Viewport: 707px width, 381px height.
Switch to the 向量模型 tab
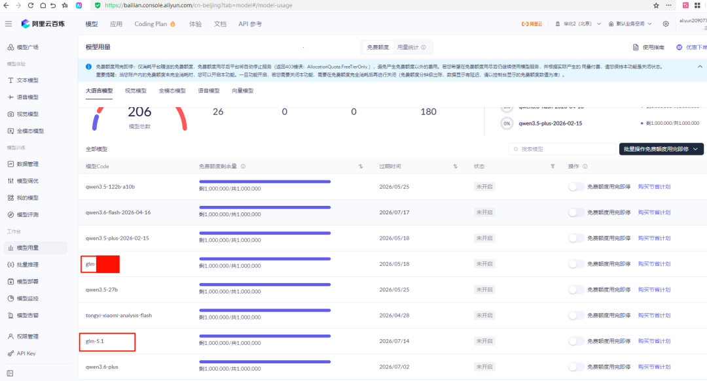click(x=243, y=91)
